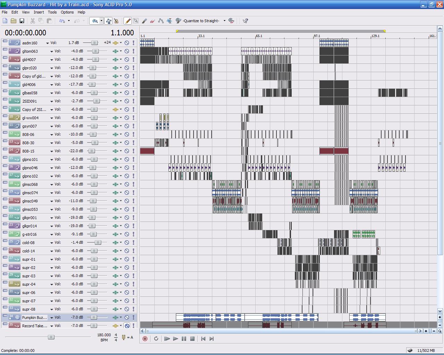
Task: Select the Envelope tool
Action: [161, 21]
